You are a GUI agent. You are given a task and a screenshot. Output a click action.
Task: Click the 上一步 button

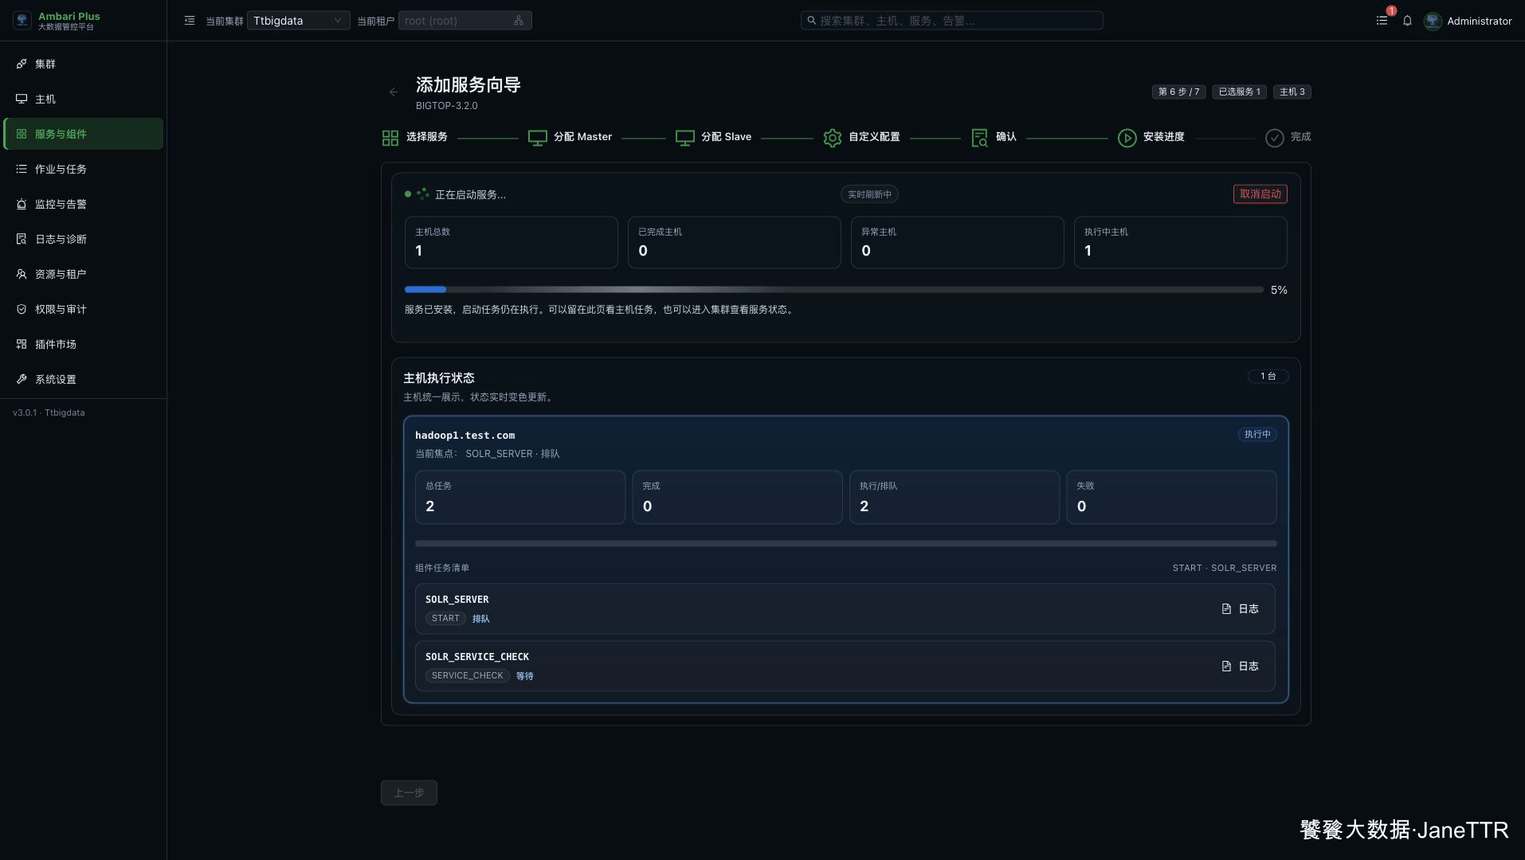click(x=409, y=793)
